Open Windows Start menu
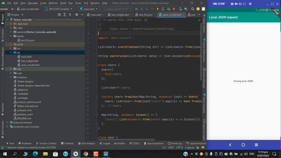Image resolution: width=281 pixels, height=158 pixels. coord(5,154)
